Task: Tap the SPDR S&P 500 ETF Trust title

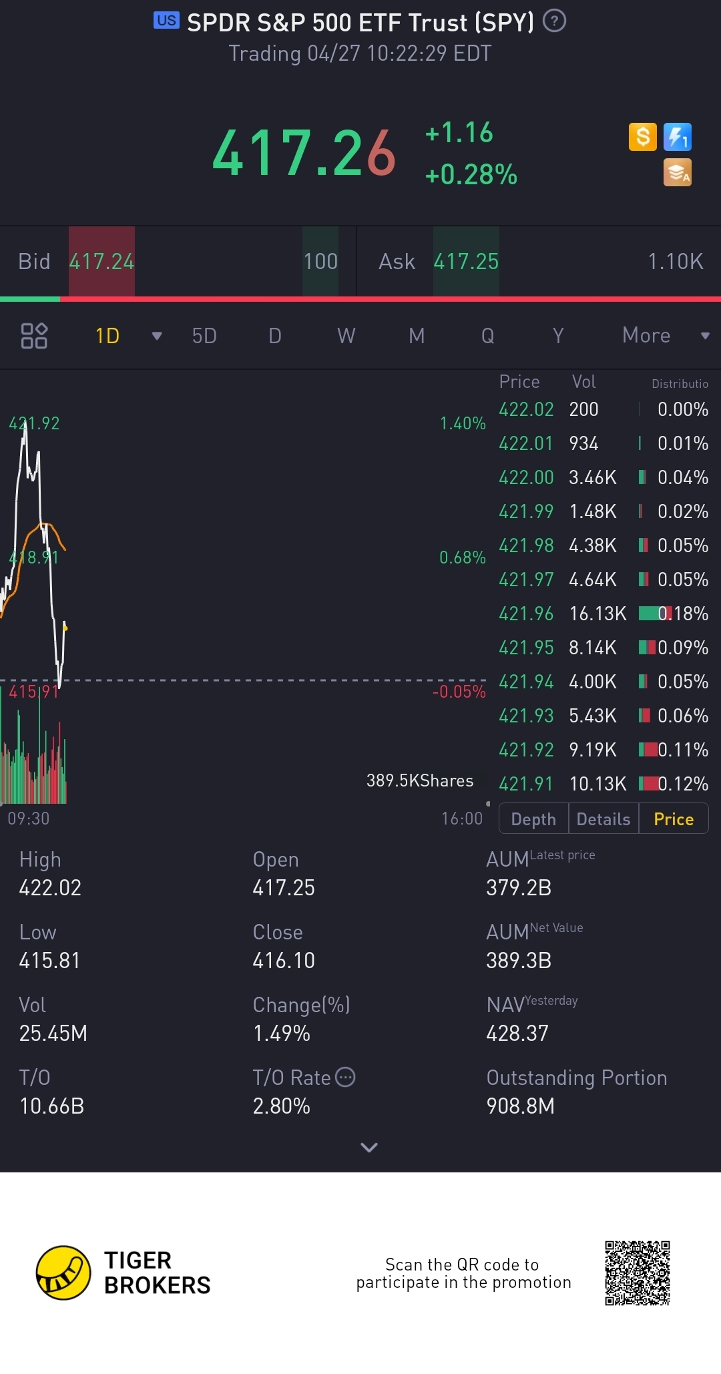Action: [360, 23]
